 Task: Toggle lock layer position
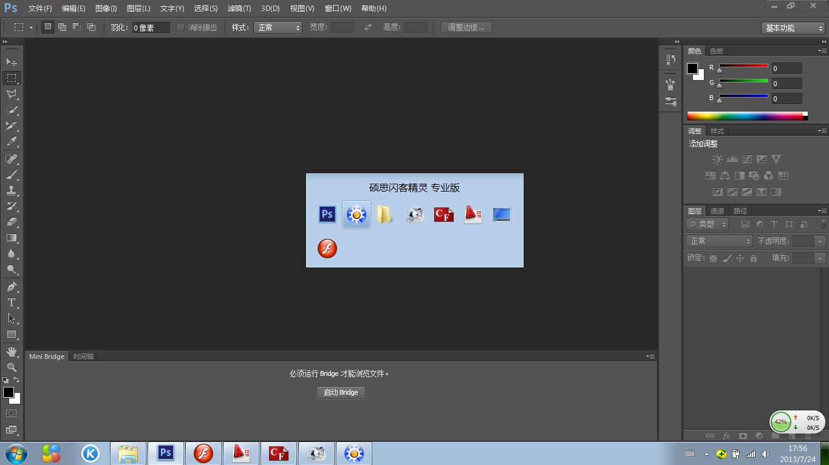pyautogui.click(x=740, y=258)
